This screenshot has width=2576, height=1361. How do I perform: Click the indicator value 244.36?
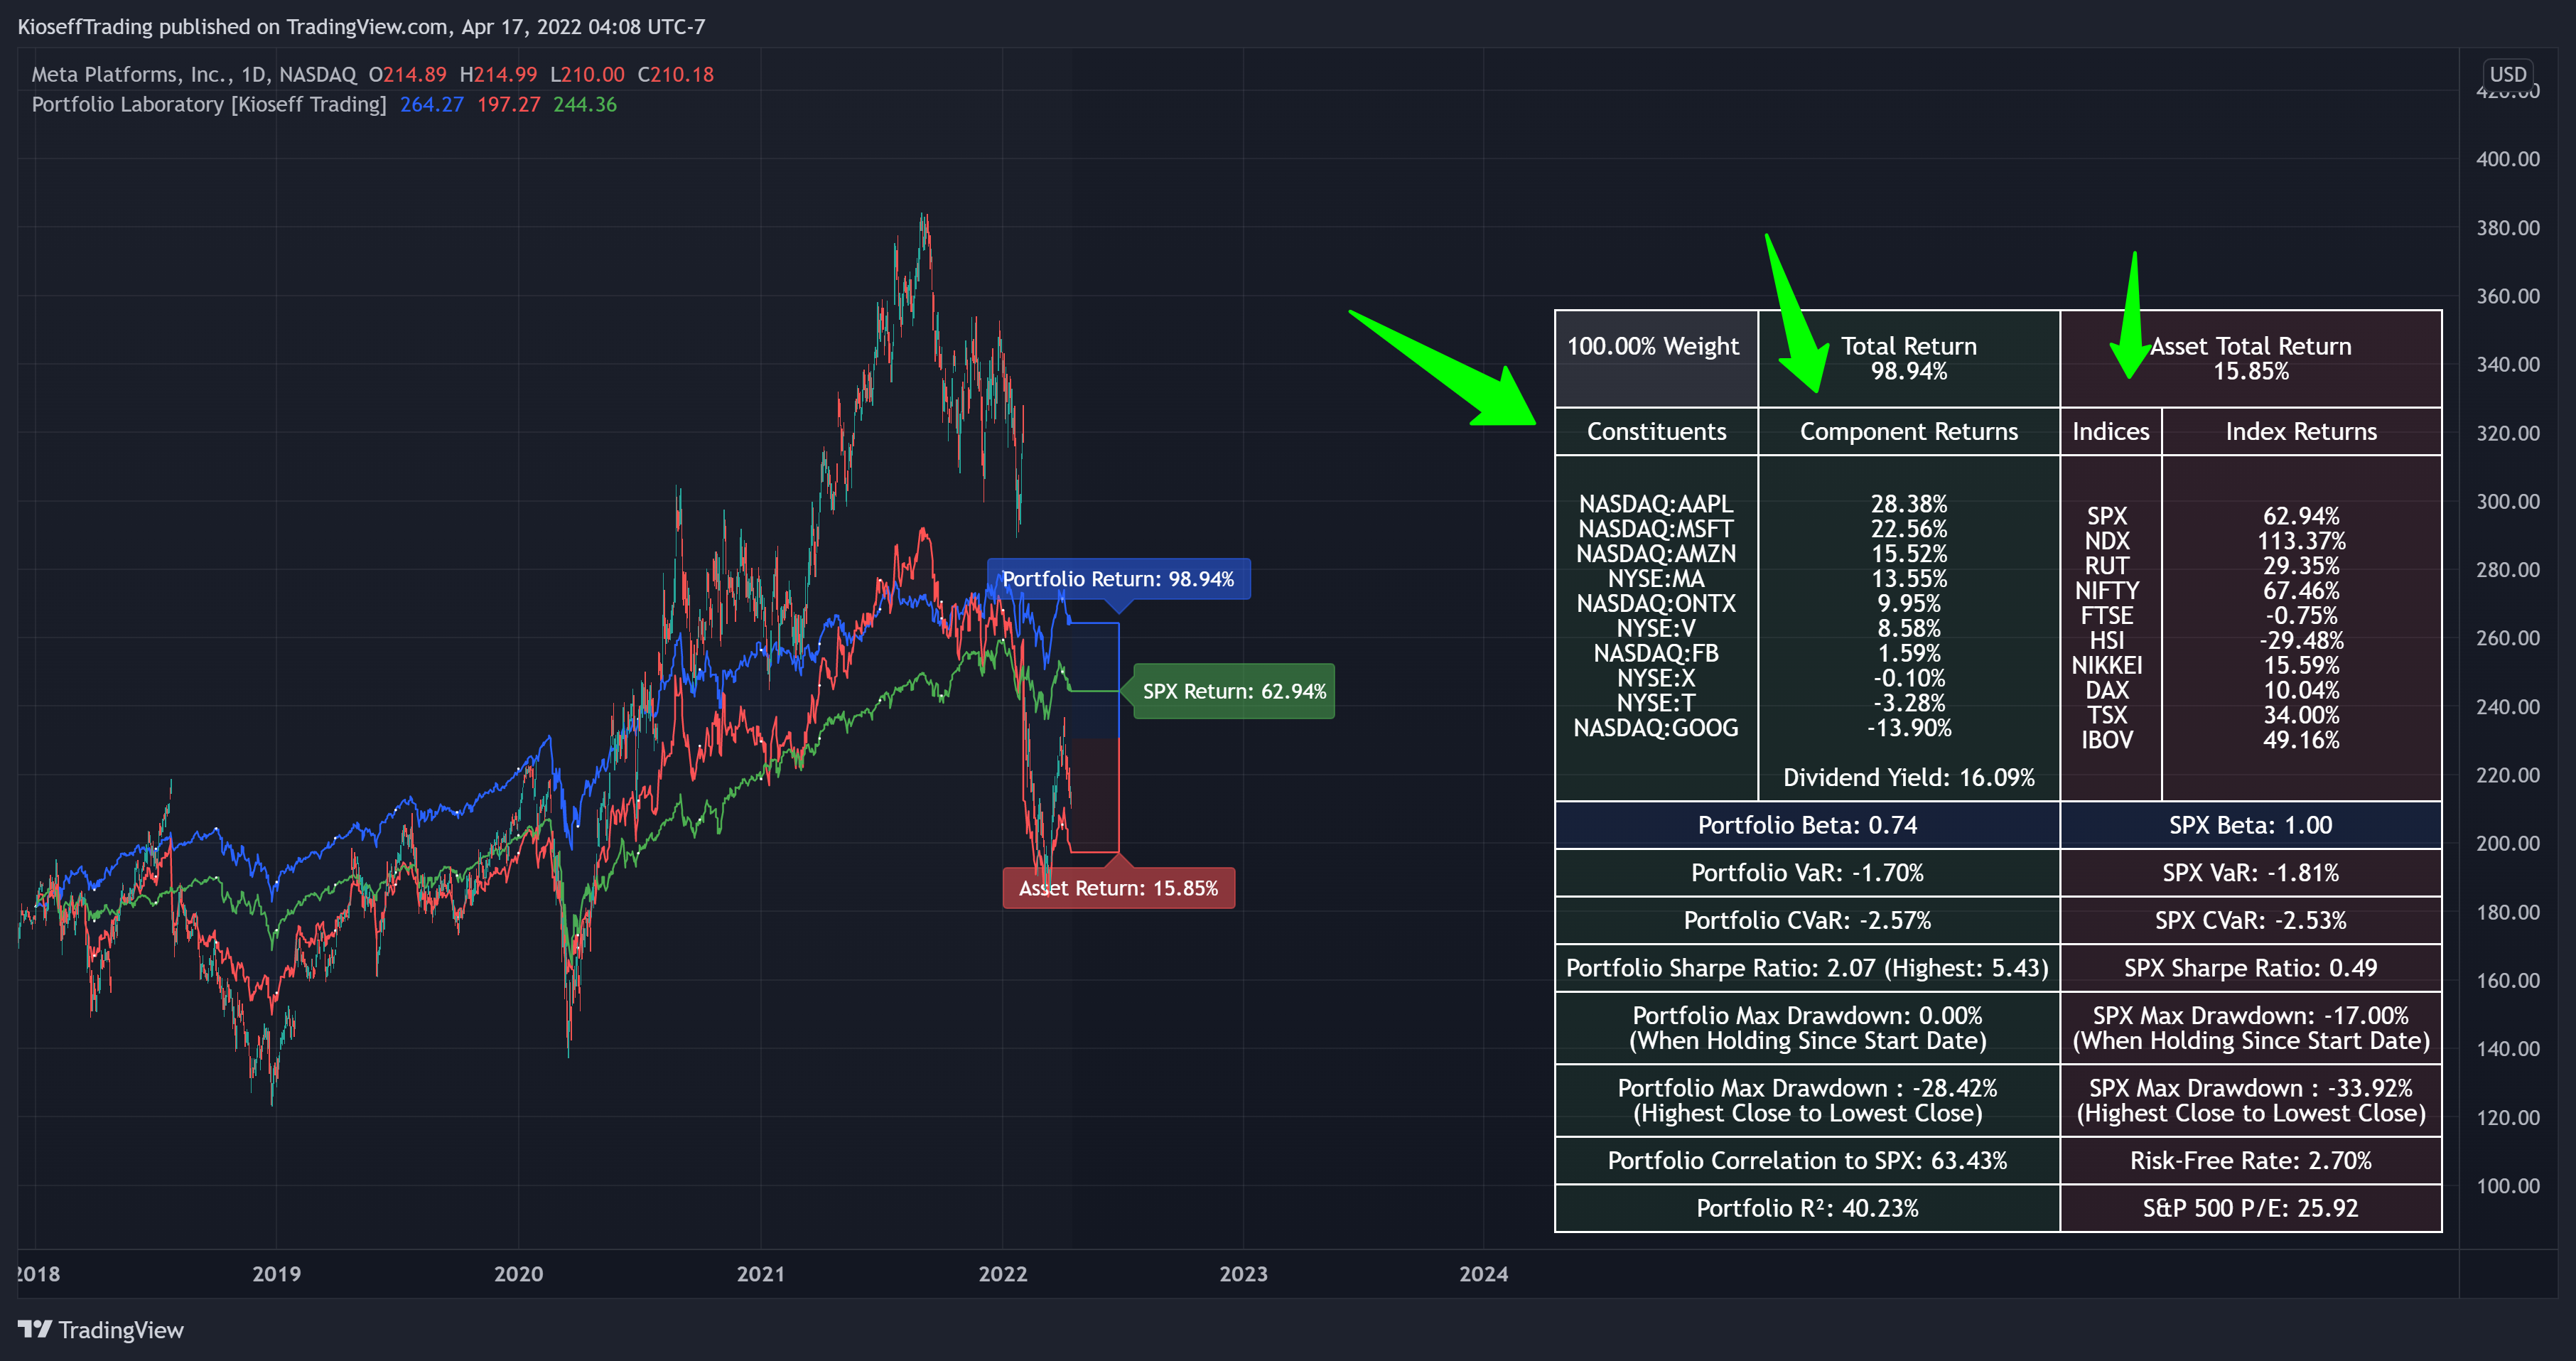pyautogui.click(x=585, y=104)
